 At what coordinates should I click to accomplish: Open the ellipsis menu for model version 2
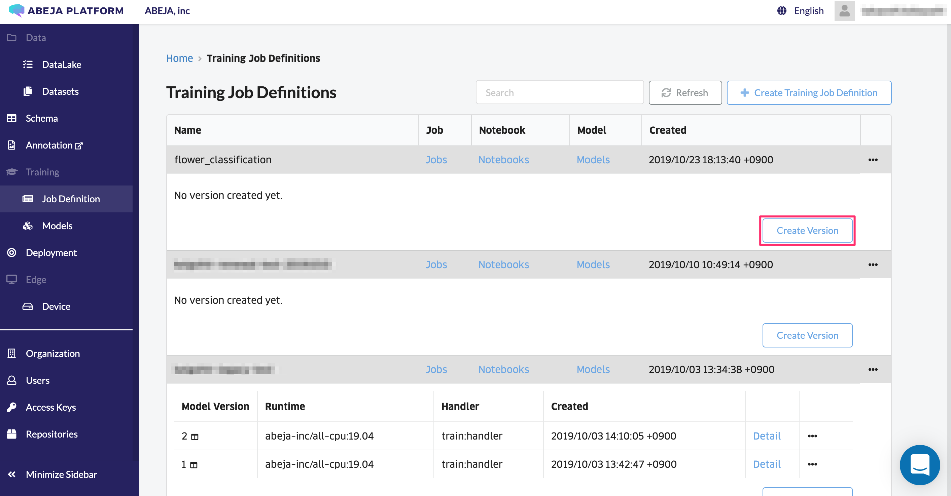pyautogui.click(x=812, y=436)
